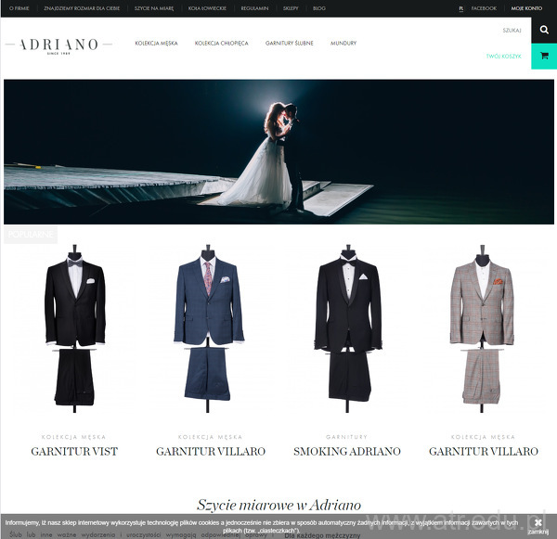Open Moje Konto account link

[x=526, y=8]
